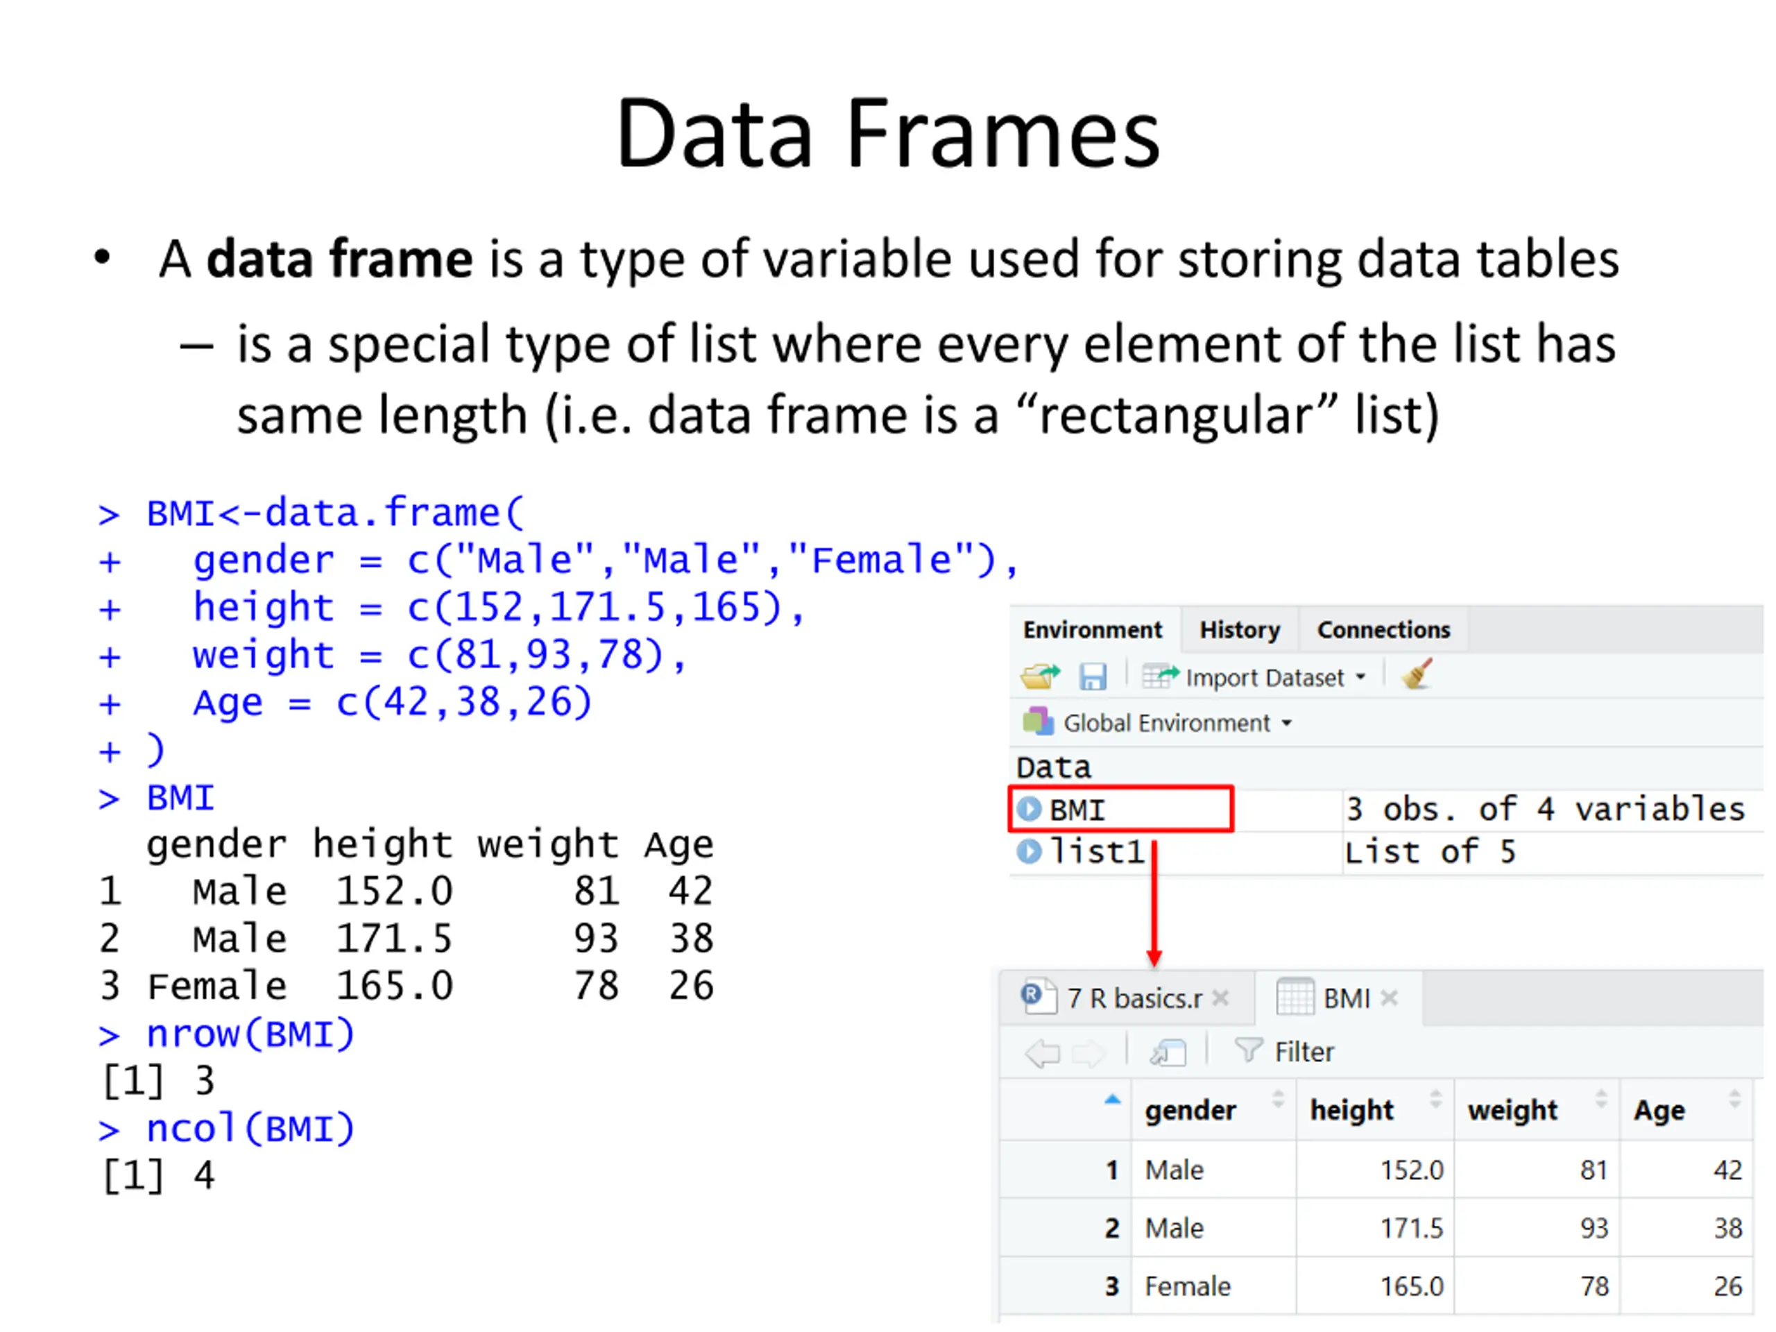Click the gender column sort arrows icon
Image resolution: width=1776 pixels, height=1332 pixels.
point(1278,1099)
